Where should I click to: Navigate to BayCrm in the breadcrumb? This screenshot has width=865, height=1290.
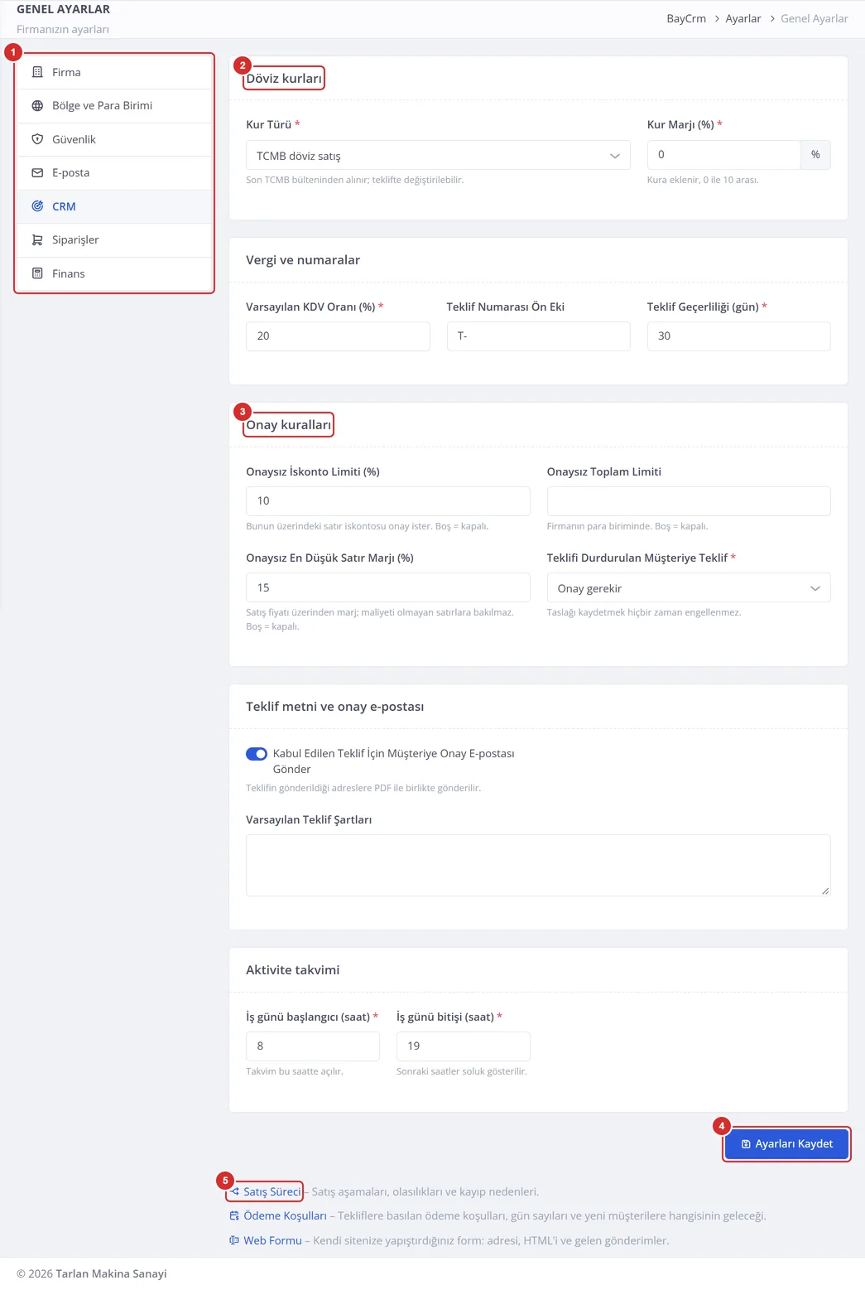686,18
